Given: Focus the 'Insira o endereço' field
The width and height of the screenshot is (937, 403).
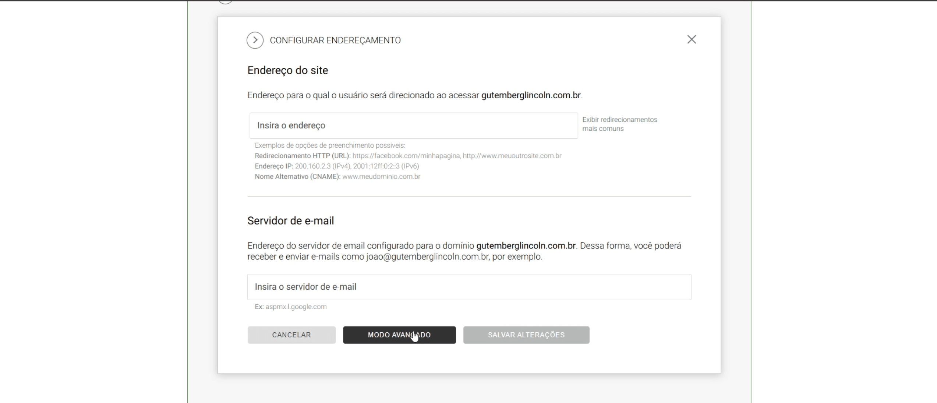Looking at the screenshot, I should click(413, 126).
